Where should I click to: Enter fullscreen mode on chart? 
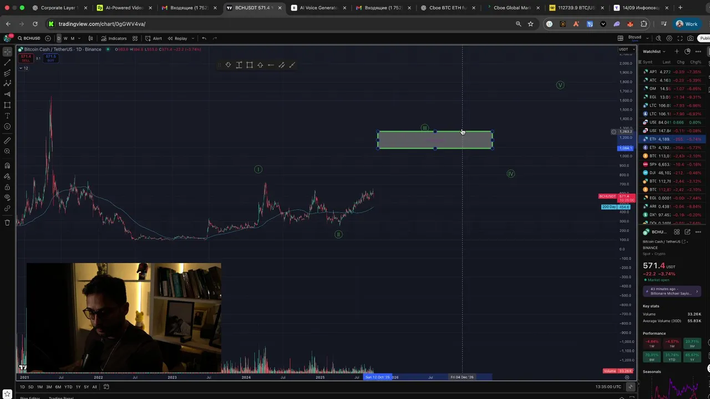coord(679,38)
